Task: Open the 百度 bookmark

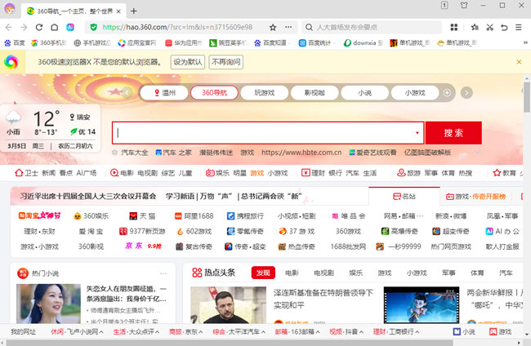Action: point(15,43)
